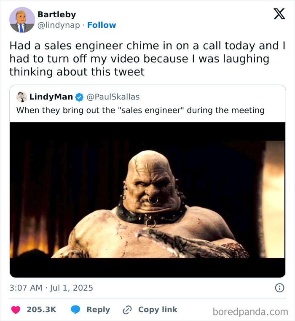Open Bartleby's profile avatar
This screenshot has height=321, width=295.
22,20
